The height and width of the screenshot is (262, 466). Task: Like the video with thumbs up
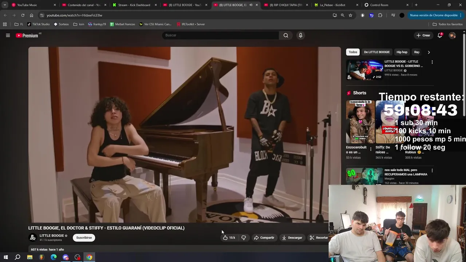coord(229,238)
